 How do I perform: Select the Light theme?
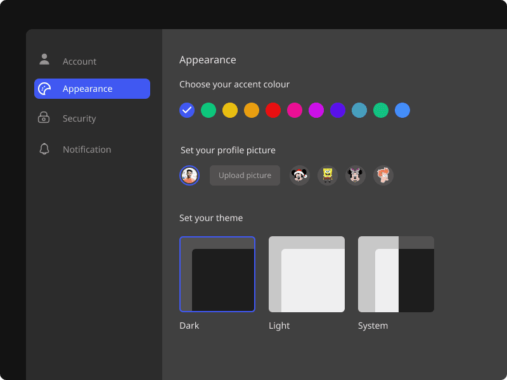click(x=307, y=274)
